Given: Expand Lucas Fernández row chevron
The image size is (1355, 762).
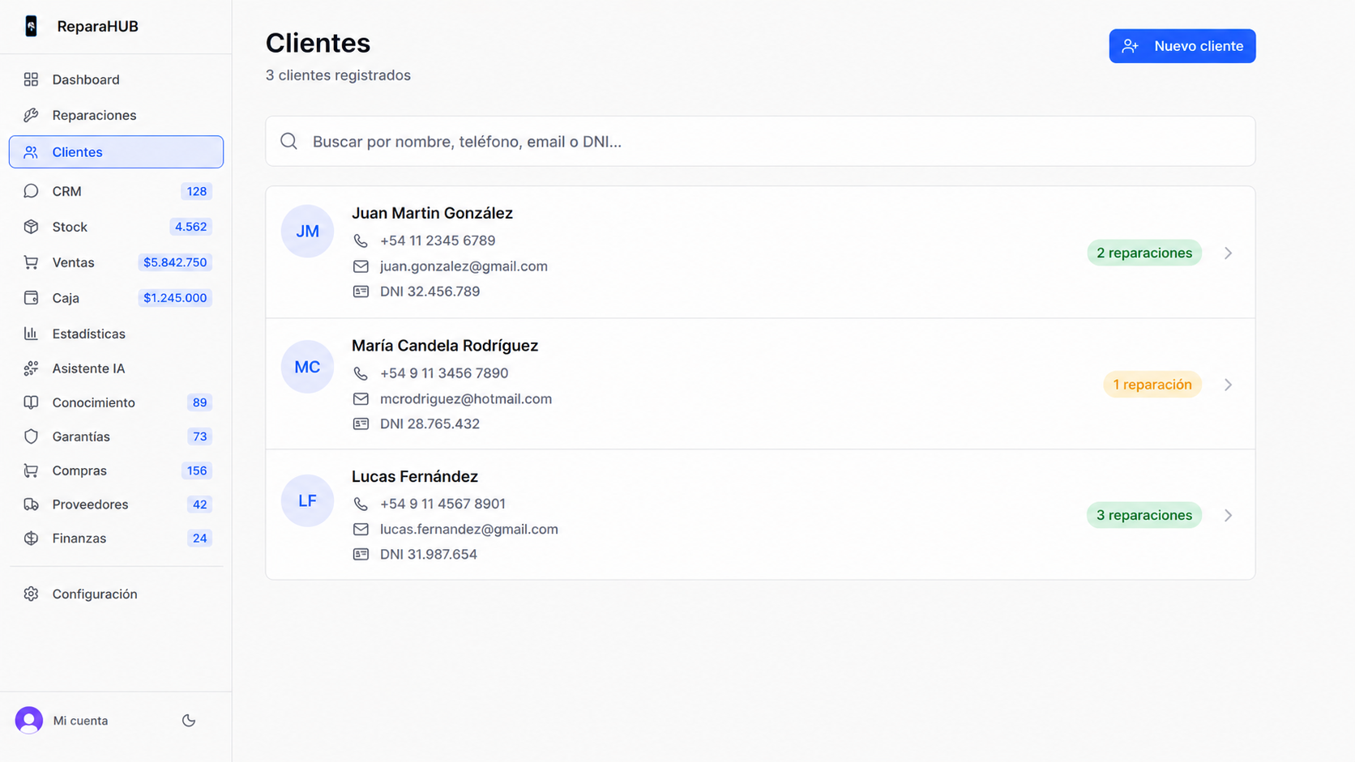Looking at the screenshot, I should [x=1228, y=515].
